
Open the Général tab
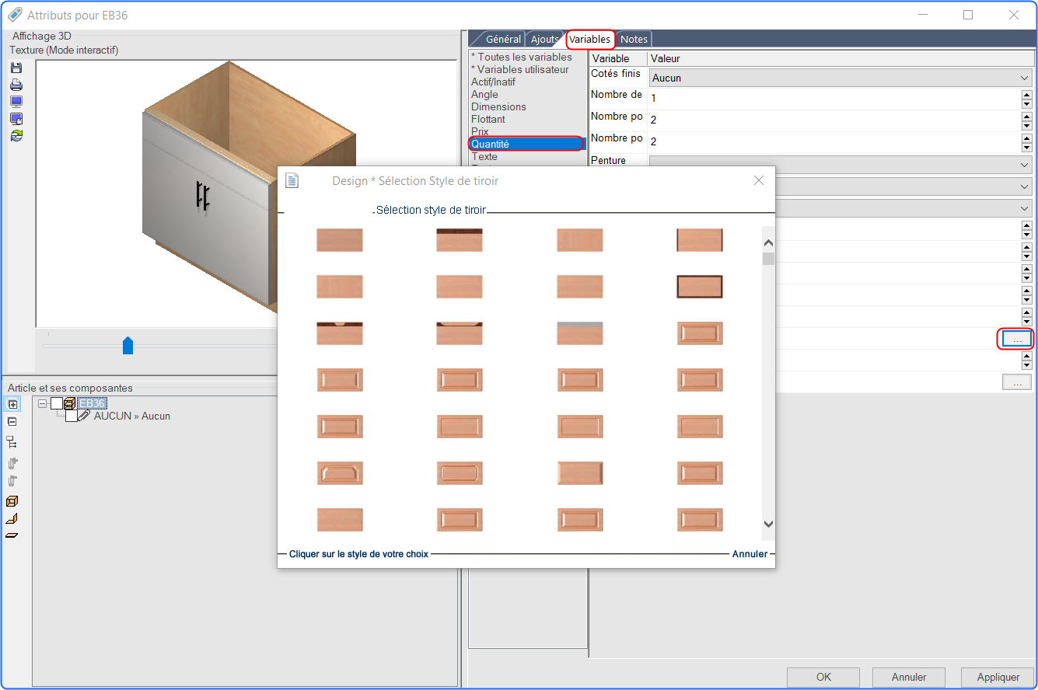click(x=503, y=39)
